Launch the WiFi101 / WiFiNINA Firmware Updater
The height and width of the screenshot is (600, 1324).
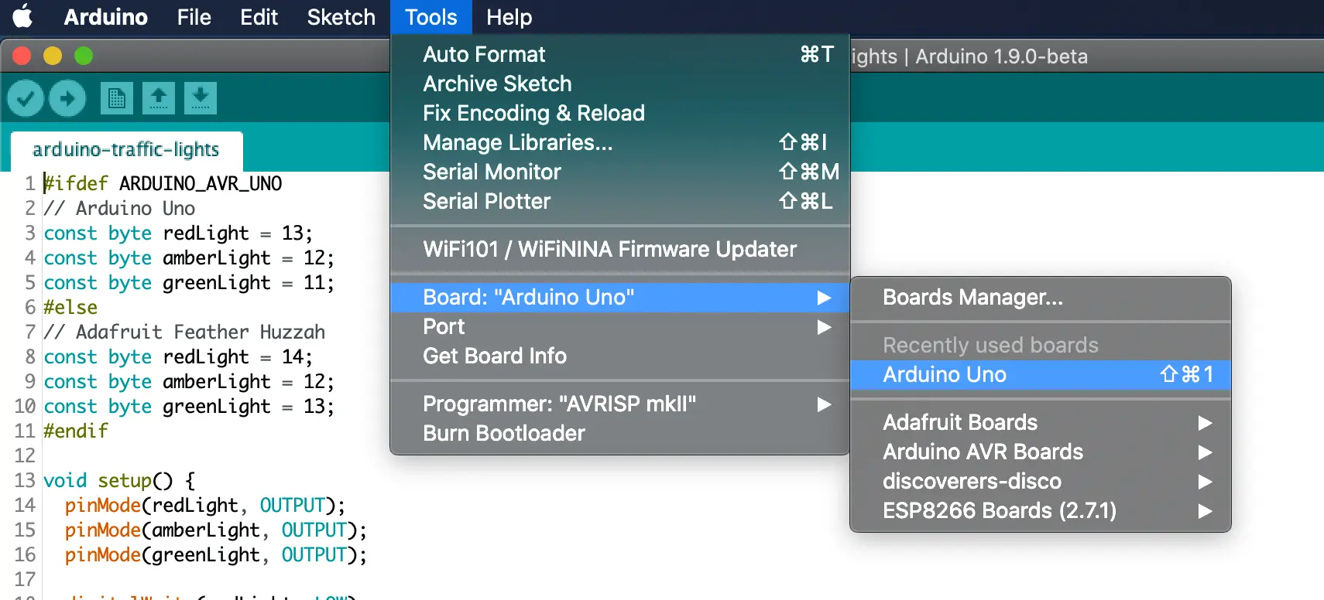click(609, 249)
